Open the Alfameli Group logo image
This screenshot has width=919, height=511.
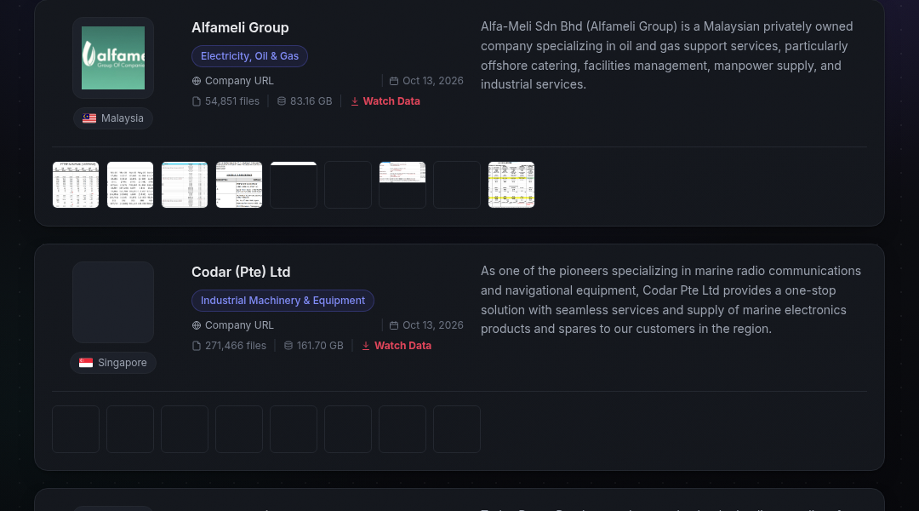click(113, 58)
